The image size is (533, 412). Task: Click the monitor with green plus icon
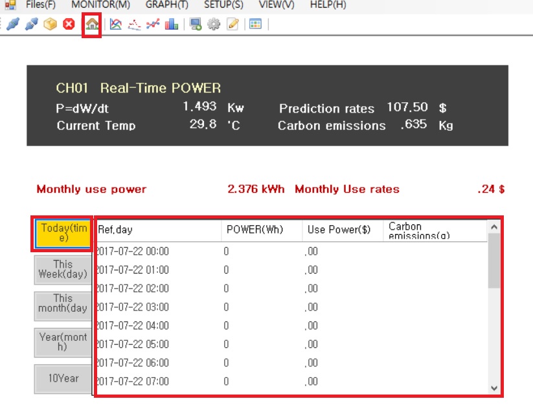coord(196,24)
